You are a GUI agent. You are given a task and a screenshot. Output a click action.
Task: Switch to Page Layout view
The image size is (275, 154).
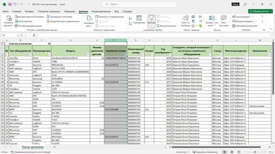click(x=232, y=152)
